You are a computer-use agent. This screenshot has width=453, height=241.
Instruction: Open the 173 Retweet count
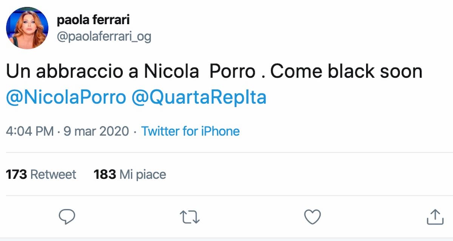click(40, 174)
